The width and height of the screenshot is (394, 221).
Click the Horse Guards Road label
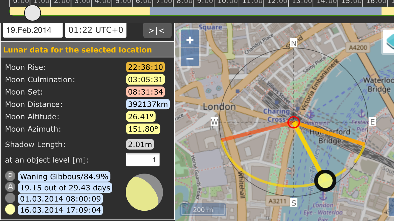click(x=196, y=177)
